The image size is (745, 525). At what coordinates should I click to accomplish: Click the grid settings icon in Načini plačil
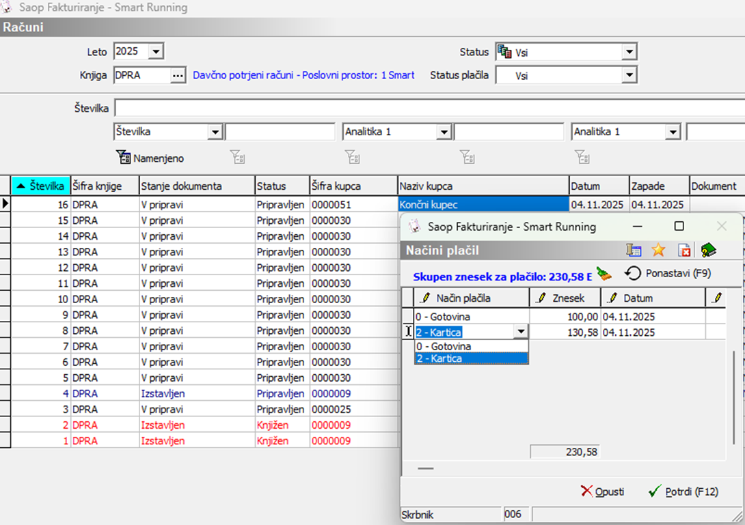click(634, 251)
